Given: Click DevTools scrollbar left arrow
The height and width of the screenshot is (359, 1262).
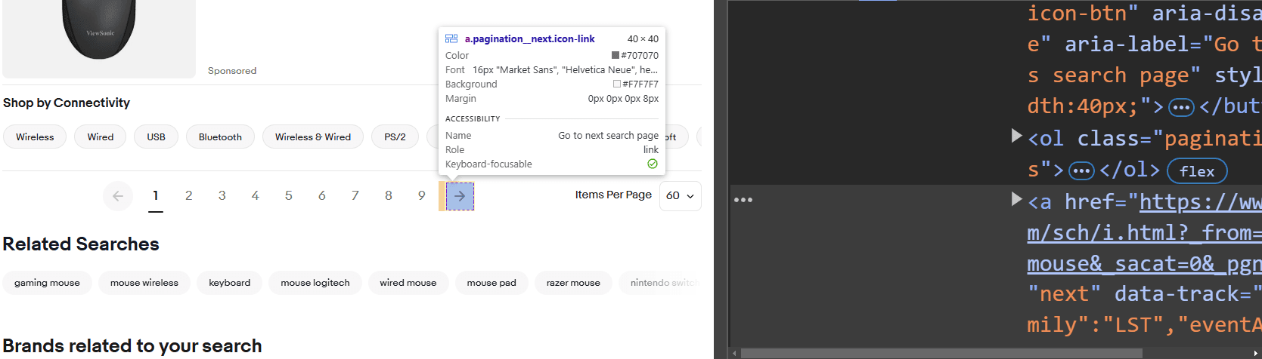Looking at the screenshot, I should (734, 353).
